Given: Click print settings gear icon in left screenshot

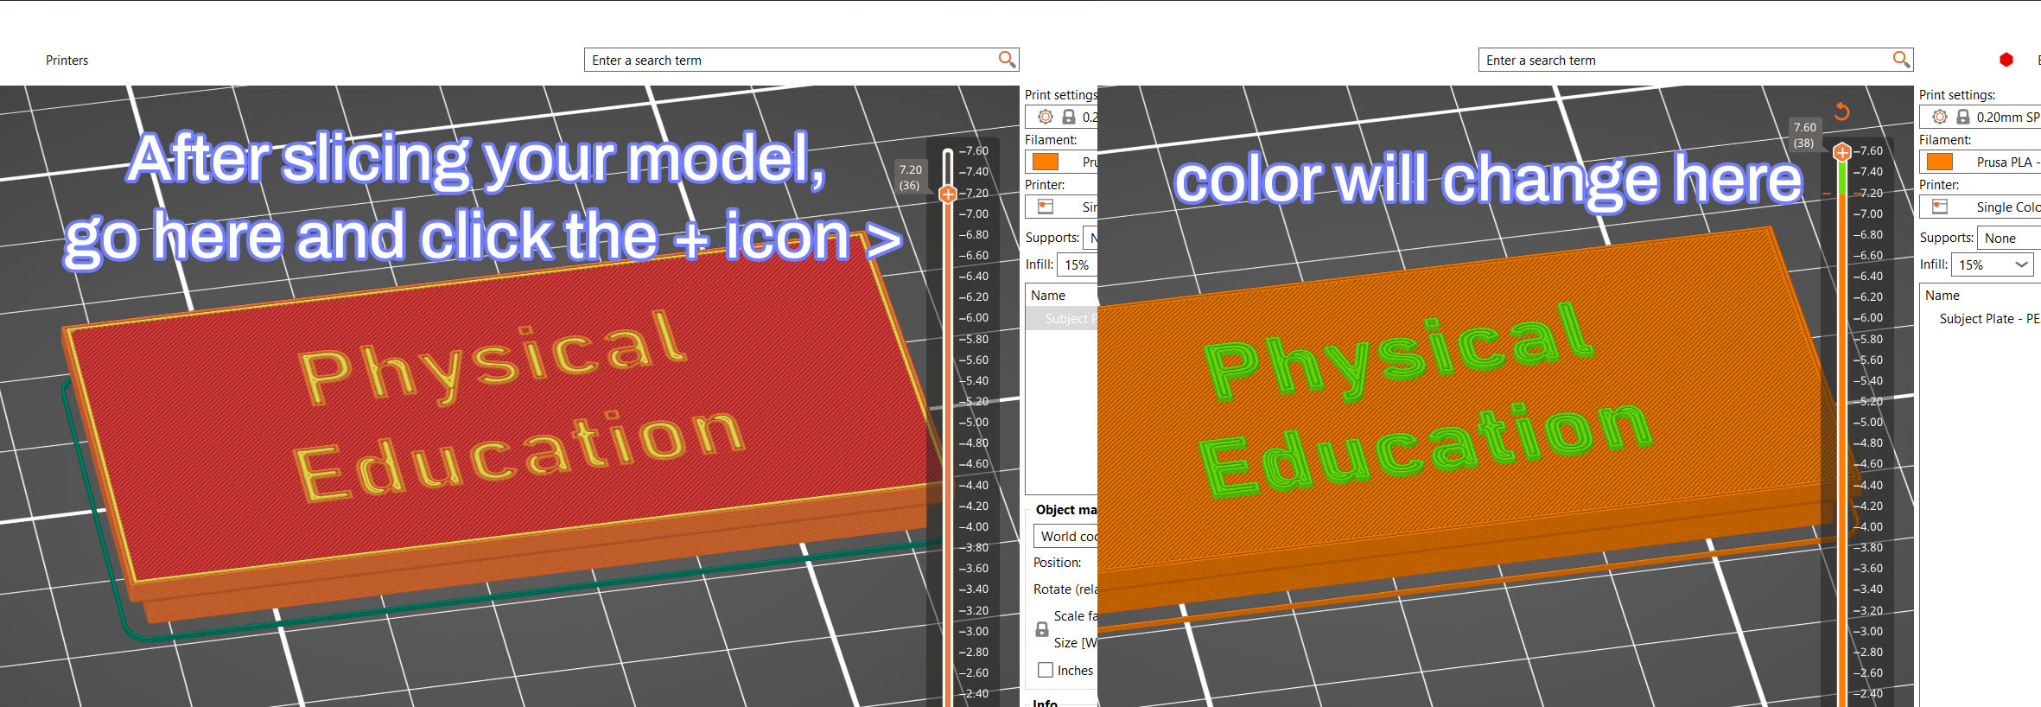Looking at the screenshot, I should point(1046,117).
